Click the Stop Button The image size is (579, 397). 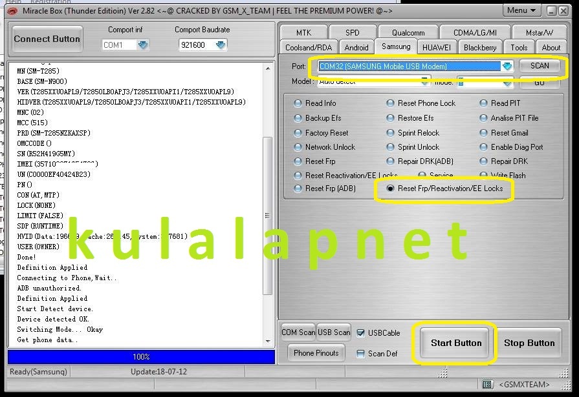pyautogui.click(x=529, y=343)
